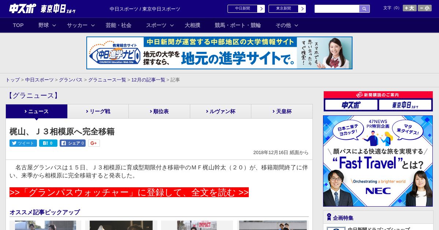Decrease text size with 小 button
Viewport: 439px width, 230px height.
[x=425, y=8]
